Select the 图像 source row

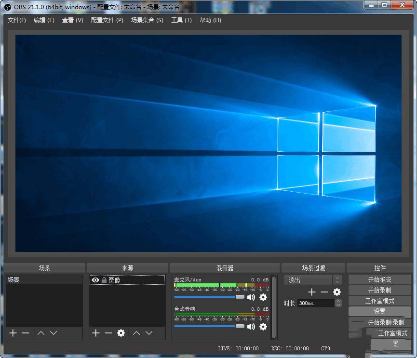tap(127, 280)
